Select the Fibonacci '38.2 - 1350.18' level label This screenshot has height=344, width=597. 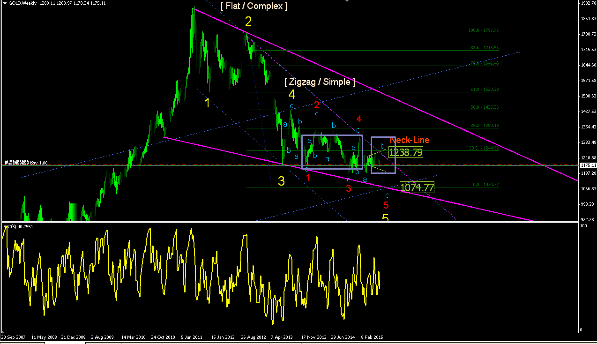pyautogui.click(x=485, y=126)
